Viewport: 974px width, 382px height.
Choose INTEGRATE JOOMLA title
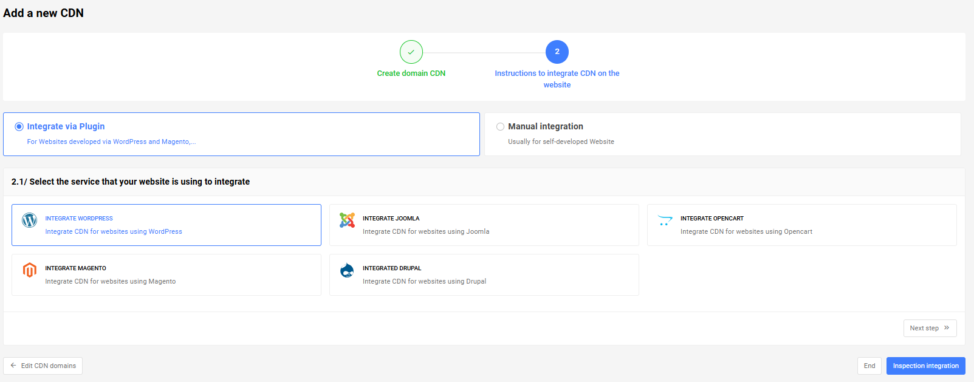391,219
